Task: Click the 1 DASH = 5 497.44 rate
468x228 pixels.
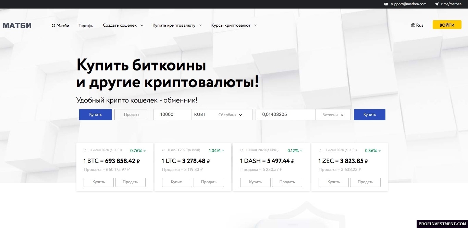Action: 267,161
